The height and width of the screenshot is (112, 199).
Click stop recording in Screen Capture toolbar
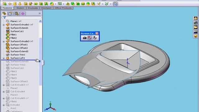coord(95,38)
